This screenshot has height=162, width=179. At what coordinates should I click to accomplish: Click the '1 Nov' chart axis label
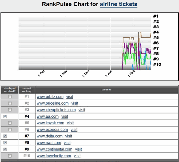pyautogui.click(x=64, y=74)
